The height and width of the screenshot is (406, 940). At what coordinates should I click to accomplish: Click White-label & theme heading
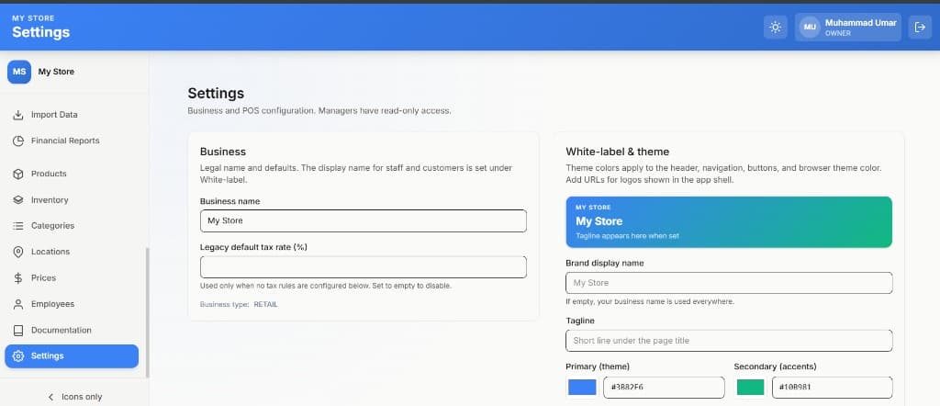pyautogui.click(x=618, y=152)
